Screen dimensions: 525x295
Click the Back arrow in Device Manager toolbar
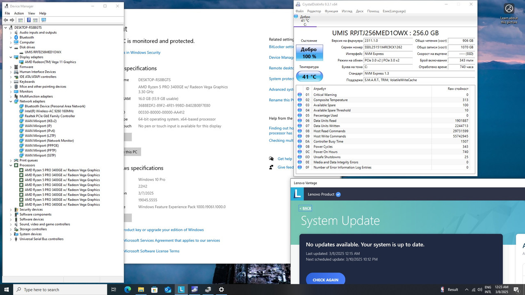pyautogui.click(x=7, y=20)
